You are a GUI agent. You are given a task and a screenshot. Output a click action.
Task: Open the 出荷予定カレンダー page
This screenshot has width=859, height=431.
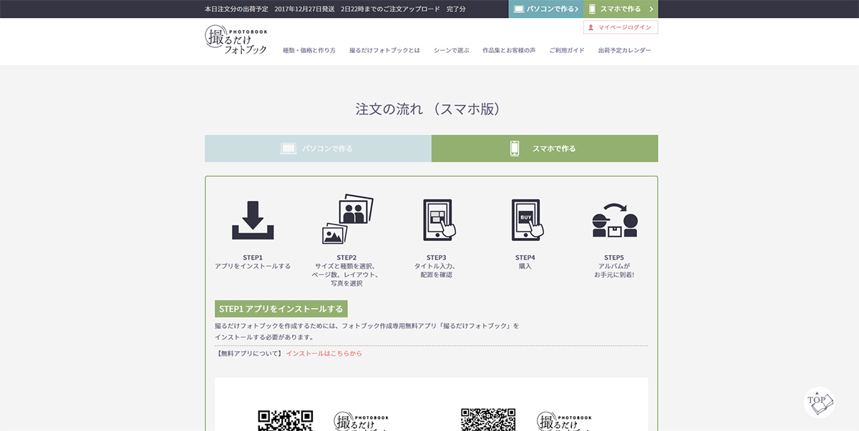click(624, 51)
